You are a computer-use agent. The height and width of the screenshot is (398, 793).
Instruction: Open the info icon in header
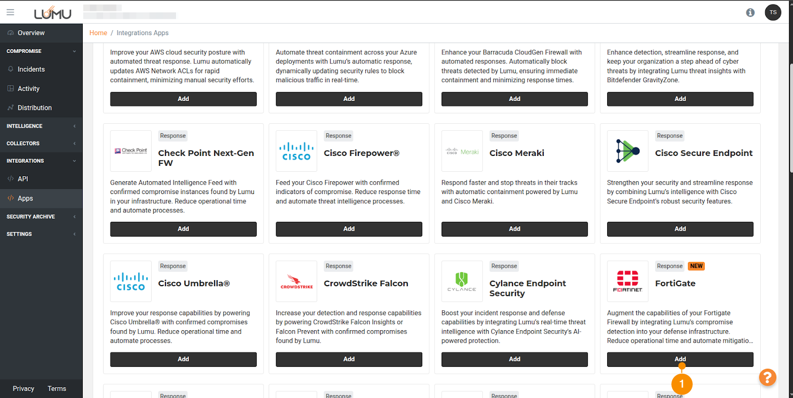pyautogui.click(x=750, y=12)
